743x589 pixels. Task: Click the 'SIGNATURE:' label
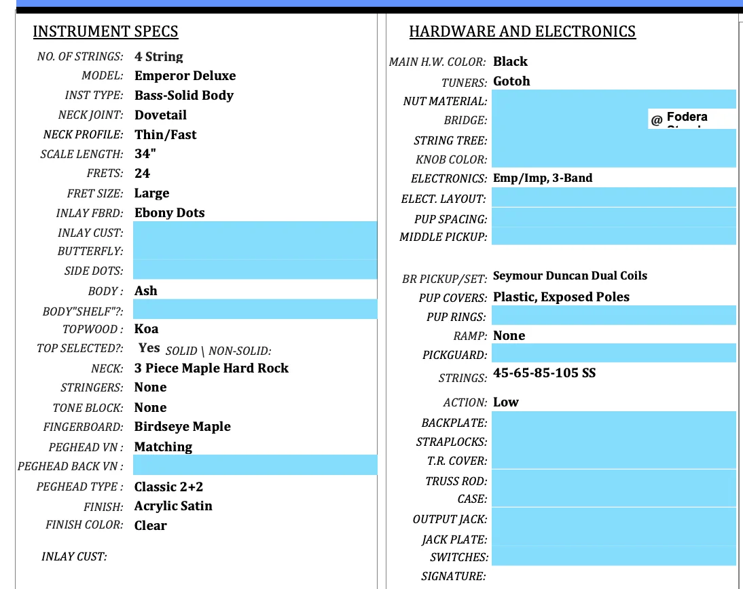pos(454,576)
